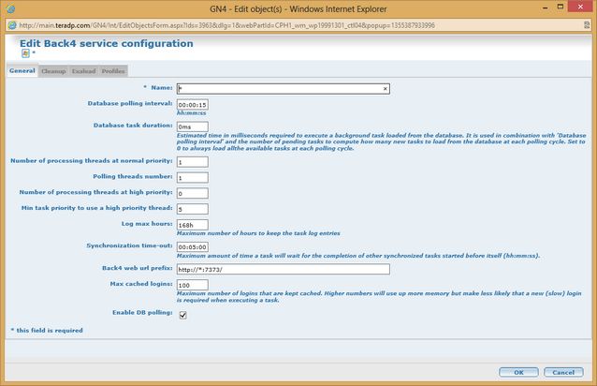Click the 'Edit Back4 service configuration' heading
Screen dimensions: 597x386
point(107,43)
